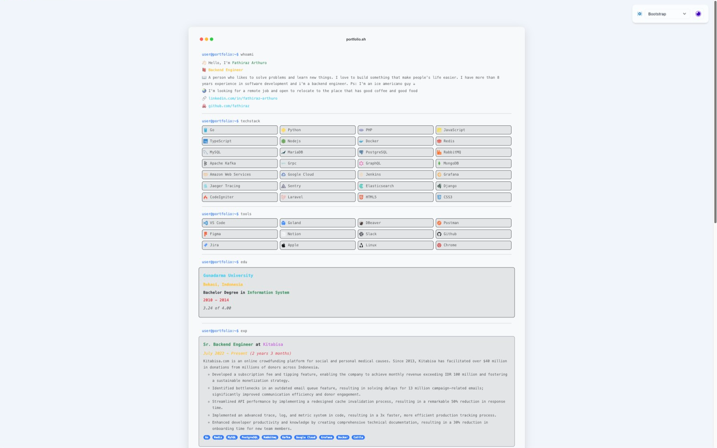Image resolution: width=717 pixels, height=448 pixels.
Task: Click the Docker tag badge under experience
Action: coord(343,437)
